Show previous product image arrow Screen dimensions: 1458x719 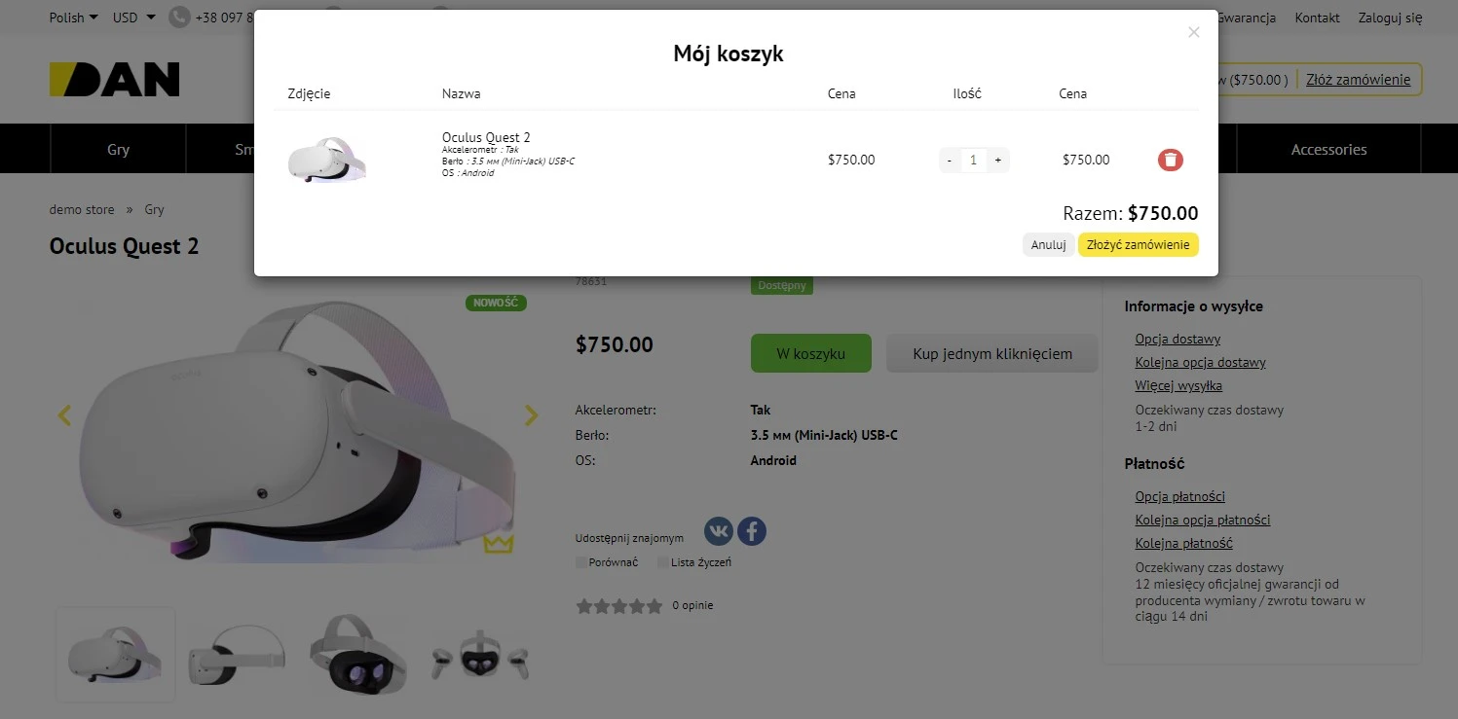pos(64,415)
